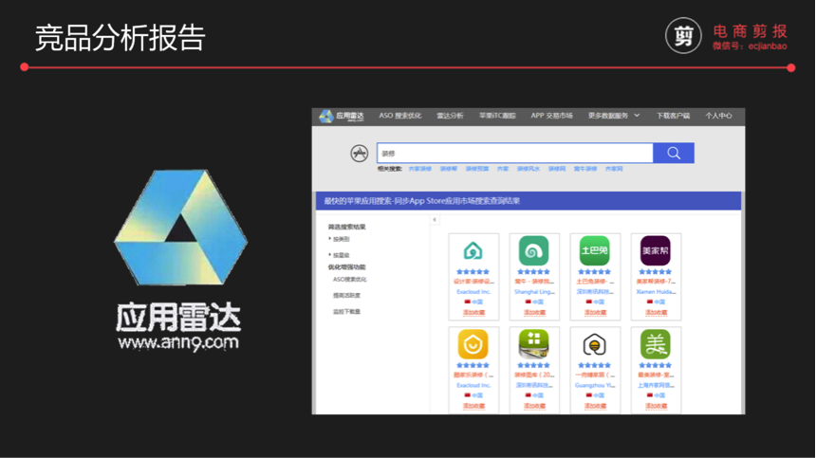The height and width of the screenshot is (458, 816).
Task: Click the 剪 circle logo at top right
Action: click(x=683, y=36)
